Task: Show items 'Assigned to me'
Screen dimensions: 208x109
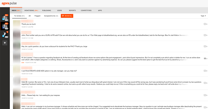Action: 51,16
